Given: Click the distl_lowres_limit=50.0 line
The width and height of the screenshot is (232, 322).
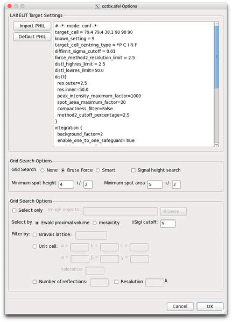Looking at the screenshot, I should coord(79,70).
